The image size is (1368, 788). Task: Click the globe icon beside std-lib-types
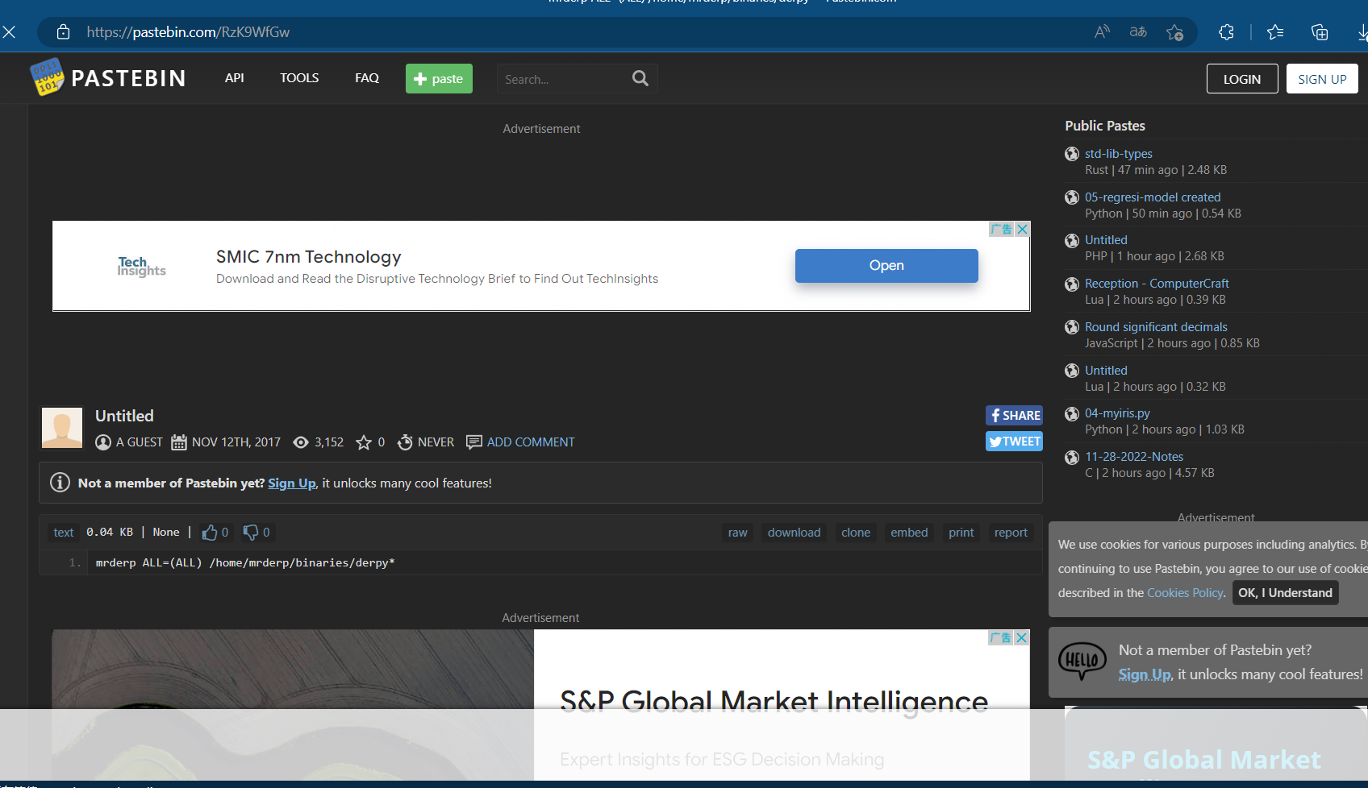pos(1072,154)
